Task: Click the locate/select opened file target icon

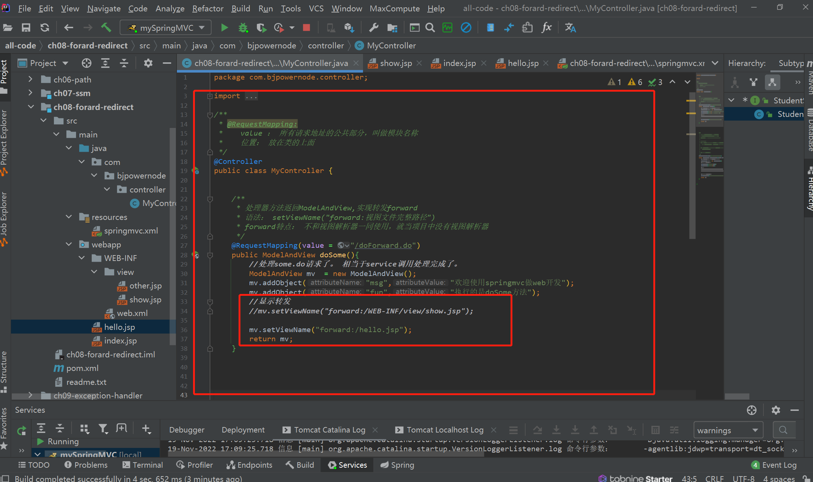Action: pos(87,63)
